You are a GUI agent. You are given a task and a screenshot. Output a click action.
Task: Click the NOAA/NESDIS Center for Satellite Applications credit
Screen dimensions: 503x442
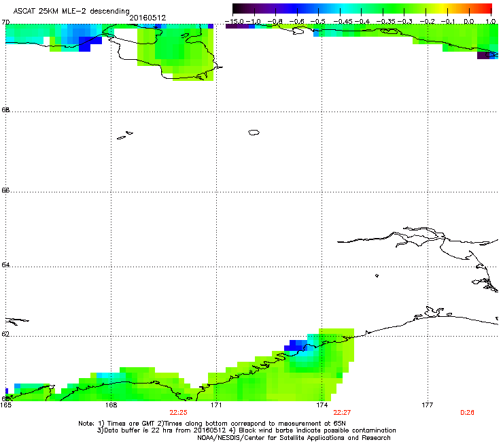click(294, 438)
